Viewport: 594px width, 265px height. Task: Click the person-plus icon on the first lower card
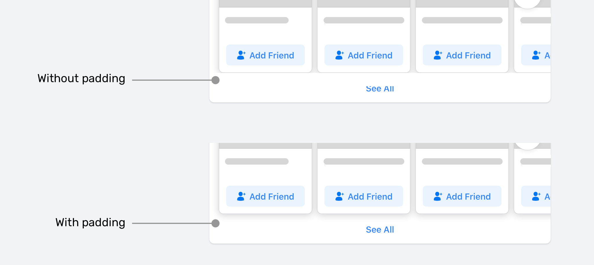(x=241, y=196)
